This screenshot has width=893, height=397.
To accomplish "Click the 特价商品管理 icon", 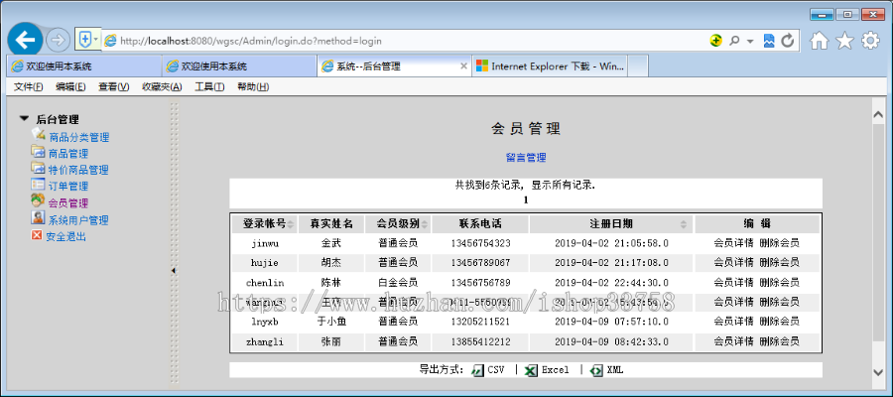I will (x=38, y=168).
